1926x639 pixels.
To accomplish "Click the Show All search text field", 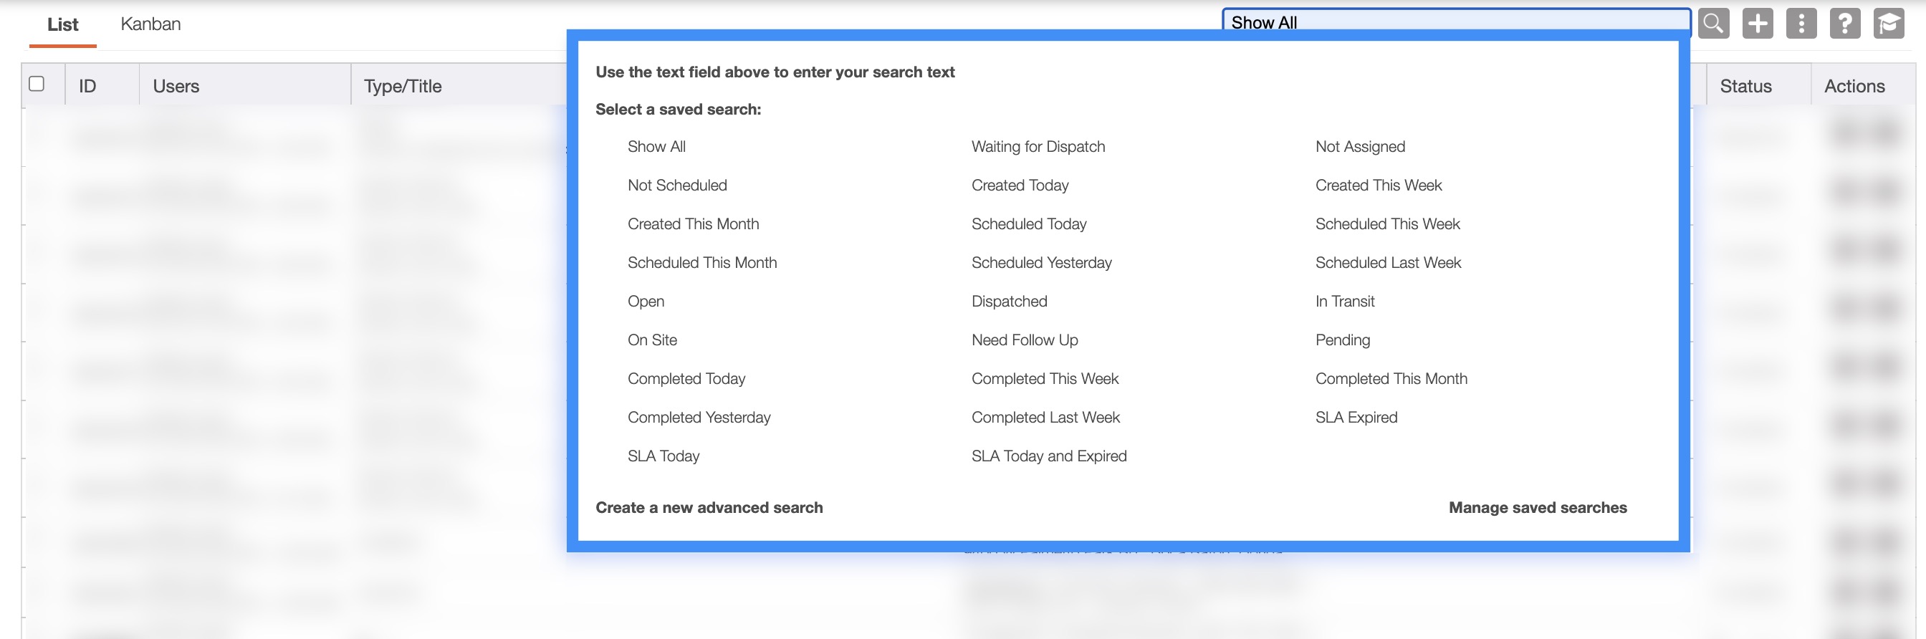I will pyautogui.click(x=1455, y=21).
